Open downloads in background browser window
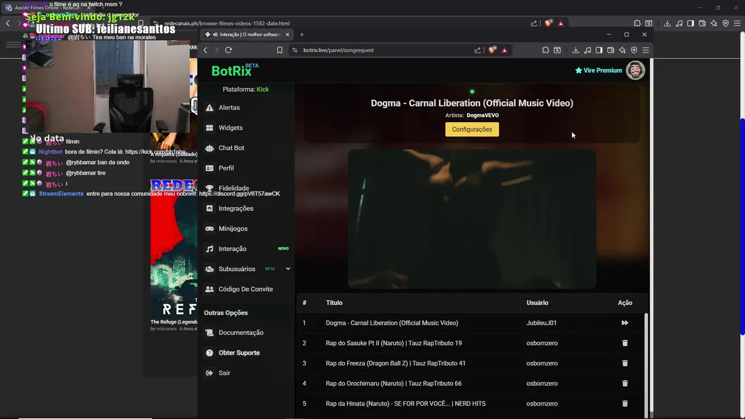The width and height of the screenshot is (745, 419). coord(667,23)
